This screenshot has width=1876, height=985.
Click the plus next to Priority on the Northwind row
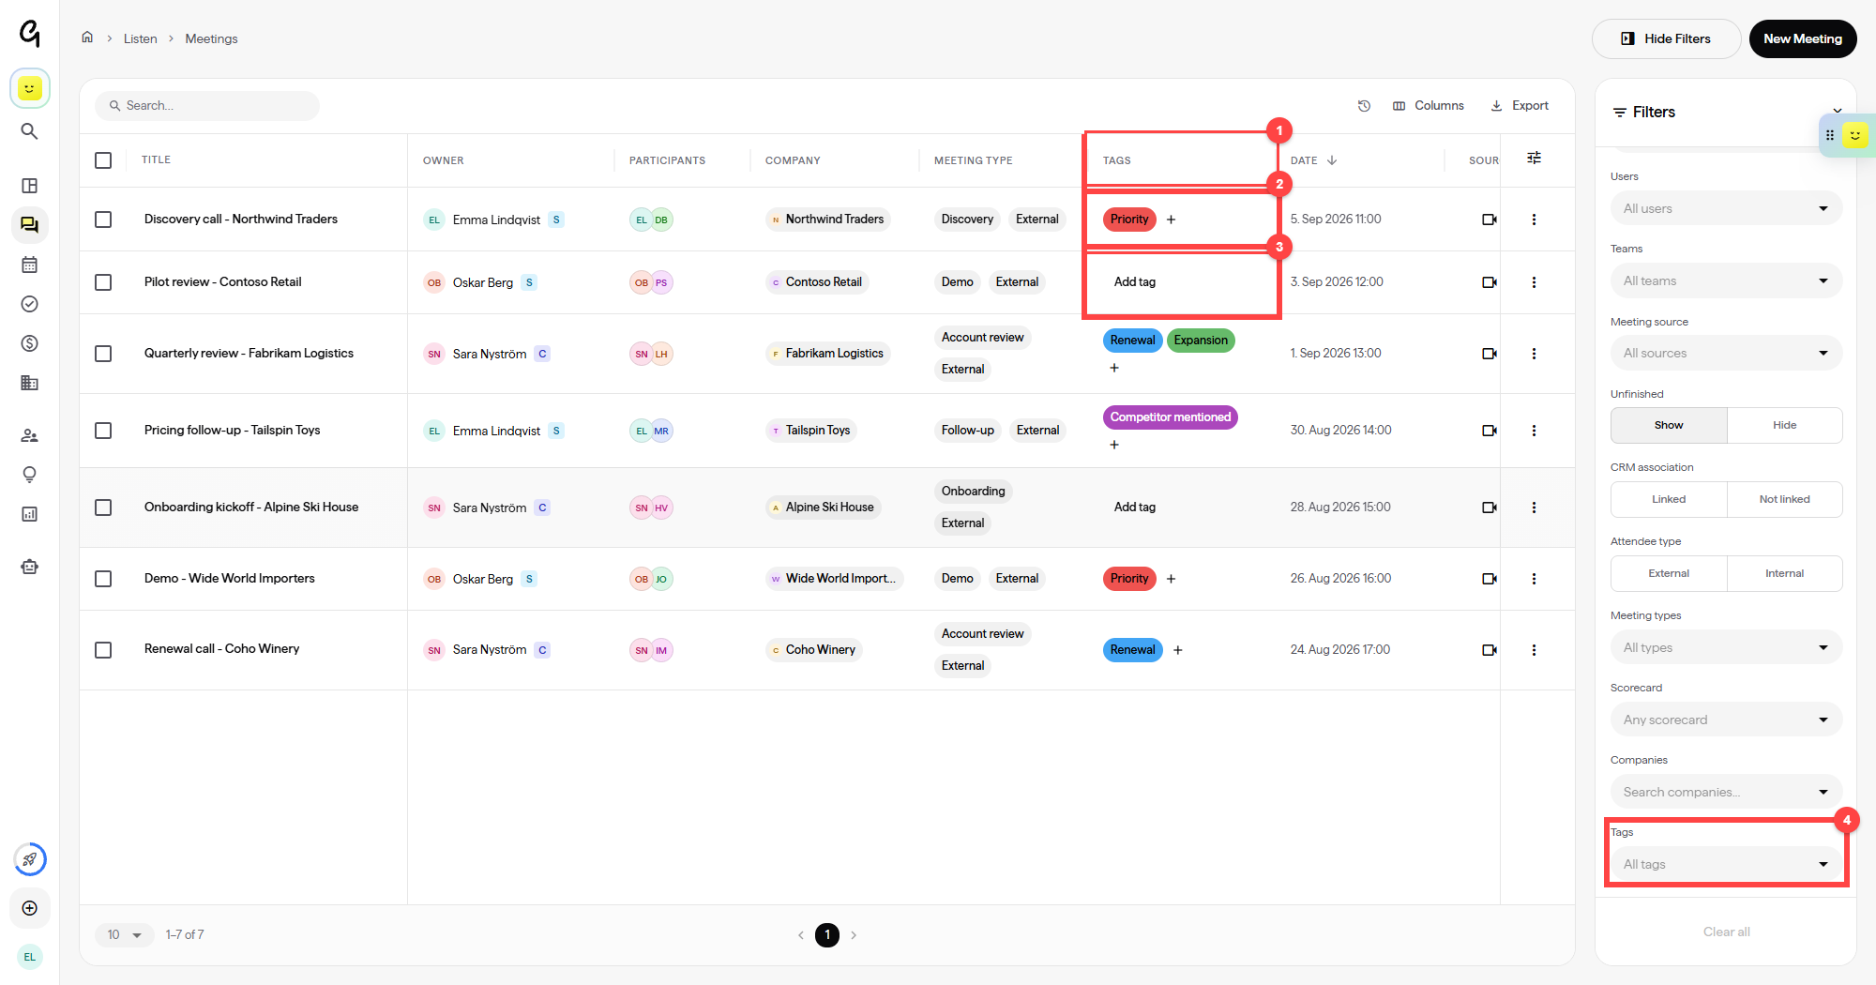click(1171, 220)
